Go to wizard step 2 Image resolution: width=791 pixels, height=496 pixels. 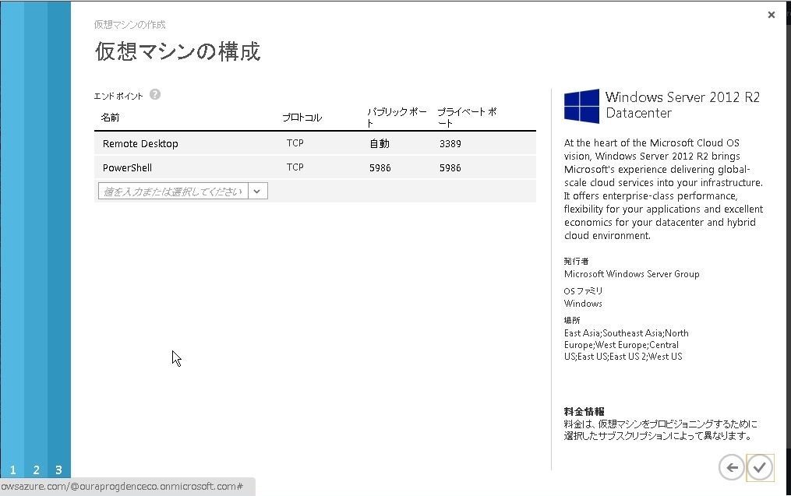click(x=37, y=470)
